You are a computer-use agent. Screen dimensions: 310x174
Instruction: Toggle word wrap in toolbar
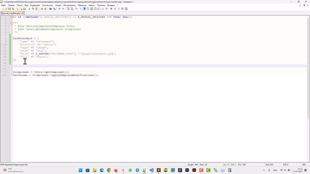tap(77, 9)
